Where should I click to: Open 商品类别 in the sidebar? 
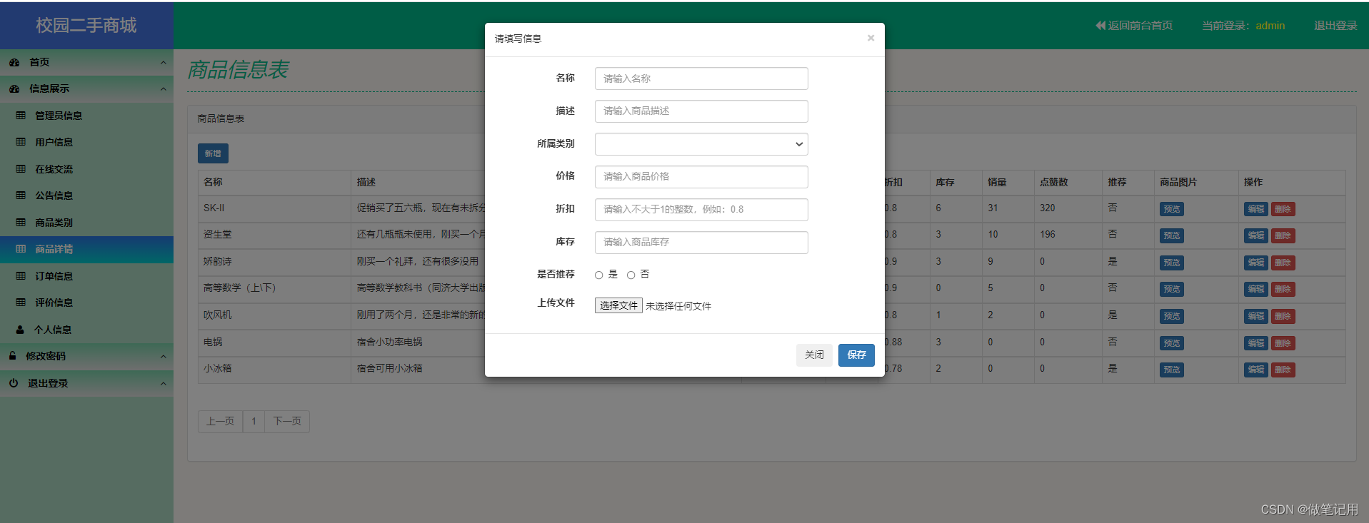point(54,223)
